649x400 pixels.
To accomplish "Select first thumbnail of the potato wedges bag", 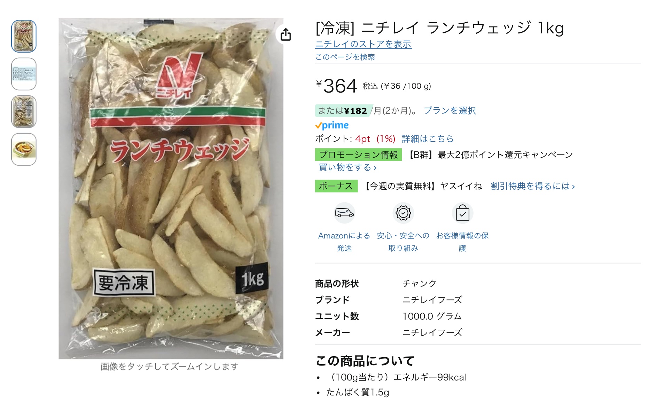I will tap(24, 36).
